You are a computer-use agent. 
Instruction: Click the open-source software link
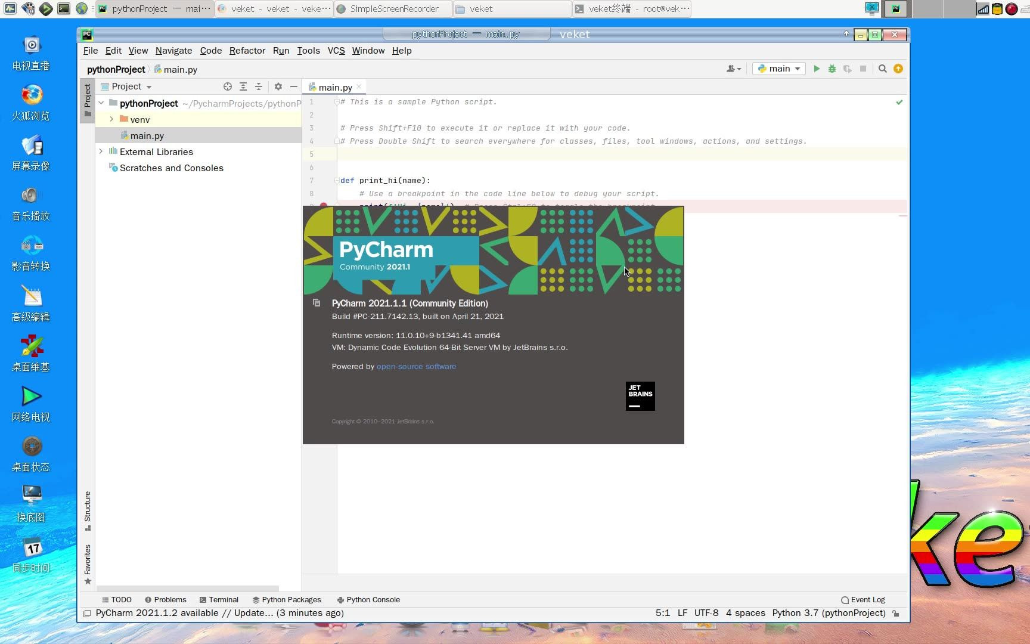[416, 367]
